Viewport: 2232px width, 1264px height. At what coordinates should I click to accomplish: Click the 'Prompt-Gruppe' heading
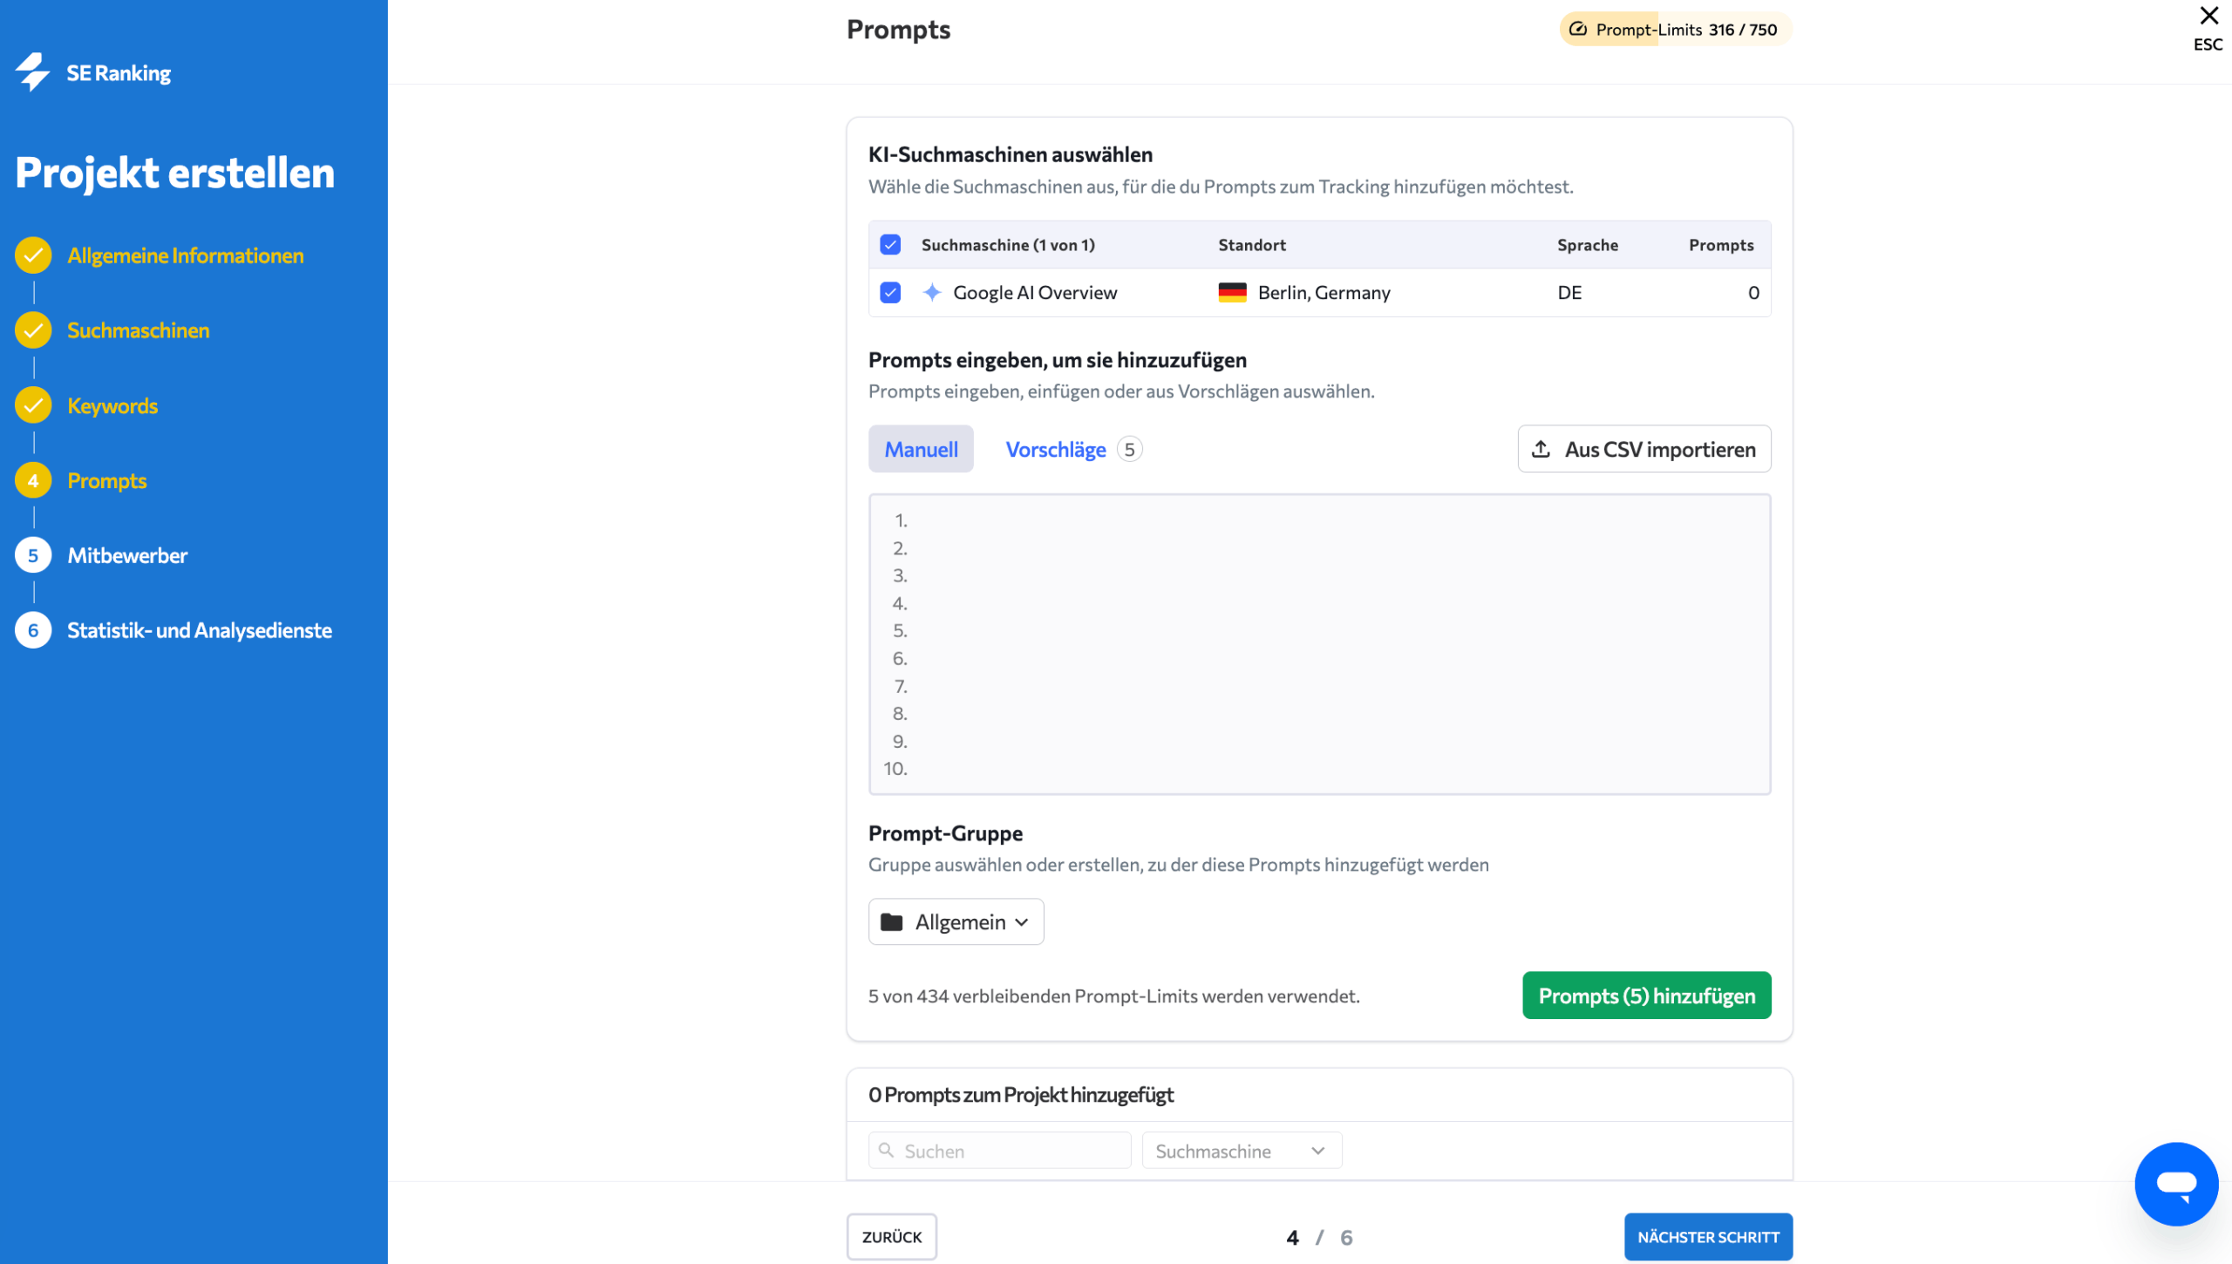point(945,833)
